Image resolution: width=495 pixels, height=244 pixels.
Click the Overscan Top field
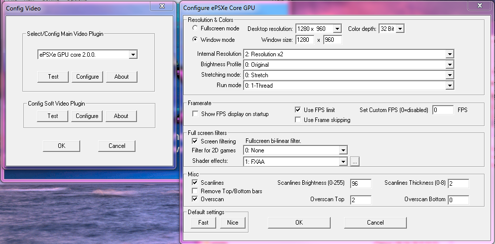[361, 200]
